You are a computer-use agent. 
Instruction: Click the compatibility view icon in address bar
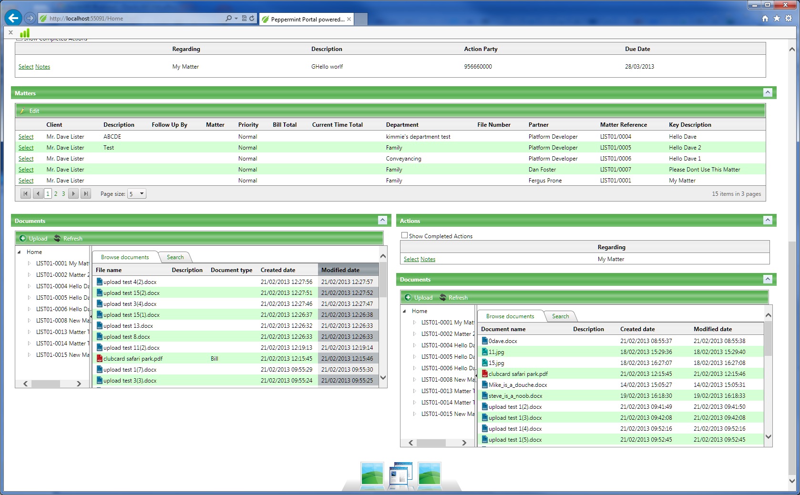point(244,18)
